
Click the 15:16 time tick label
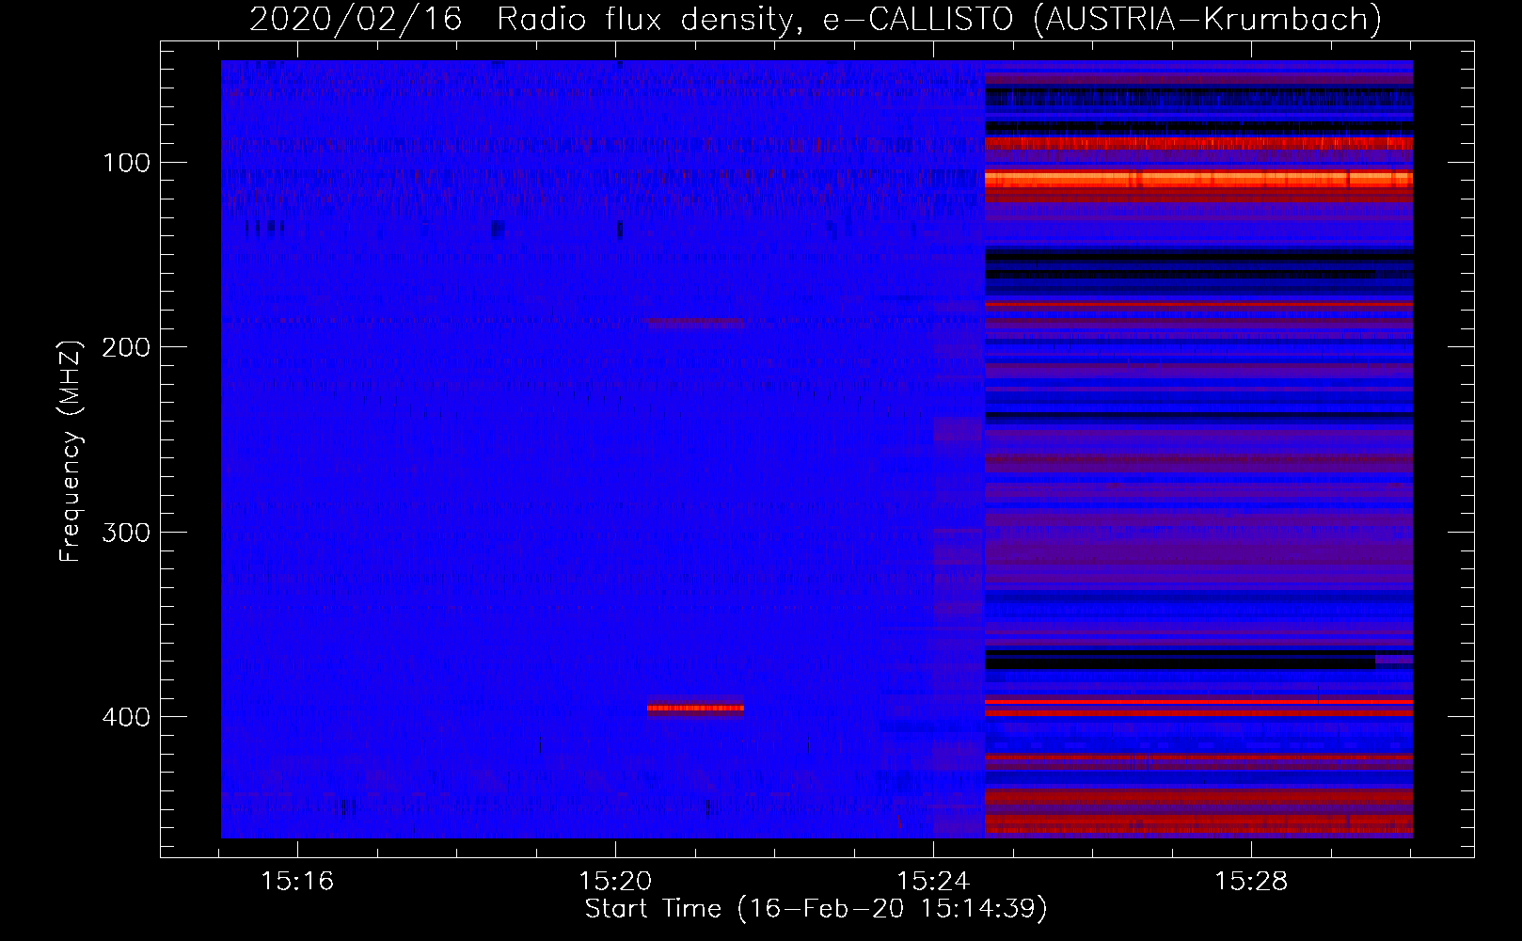click(297, 882)
